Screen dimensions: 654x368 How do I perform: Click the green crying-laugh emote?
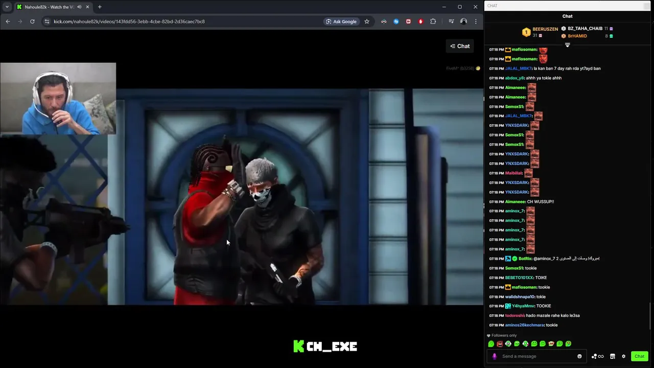click(559, 344)
